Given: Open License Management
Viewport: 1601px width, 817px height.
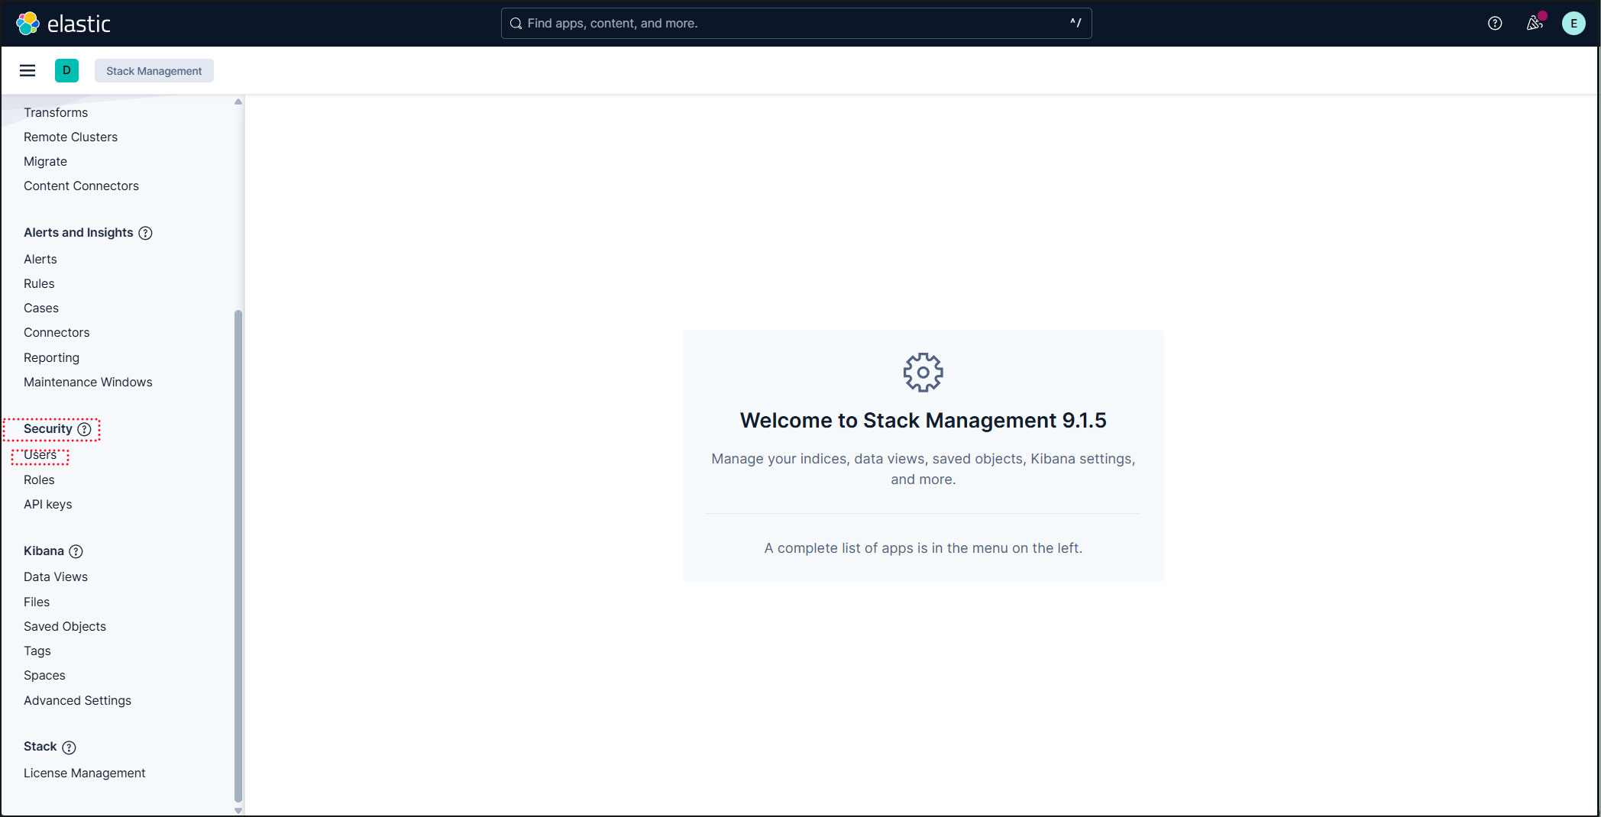Looking at the screenshot, I should (x=84, y=773).
